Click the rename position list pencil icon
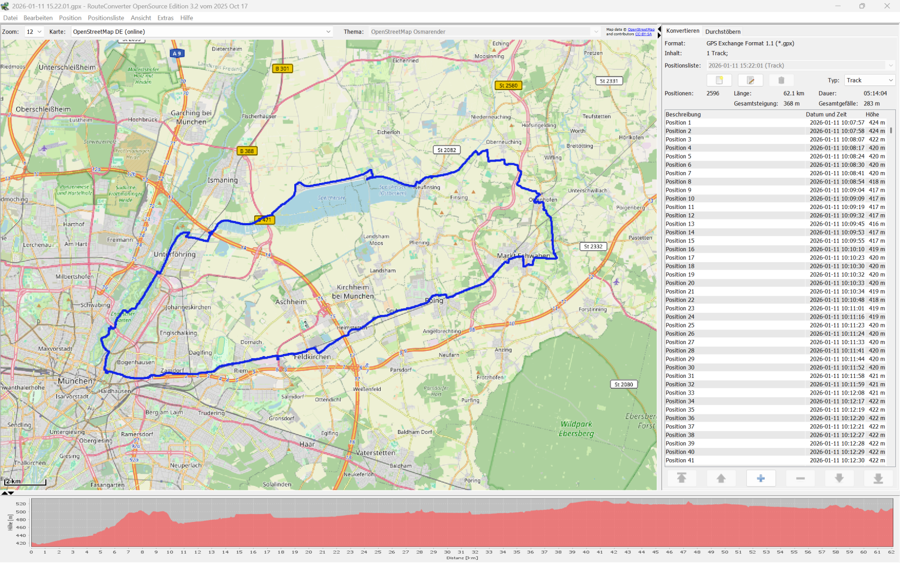900x563 pixels. pyautogui.click(x=751, y=80)
